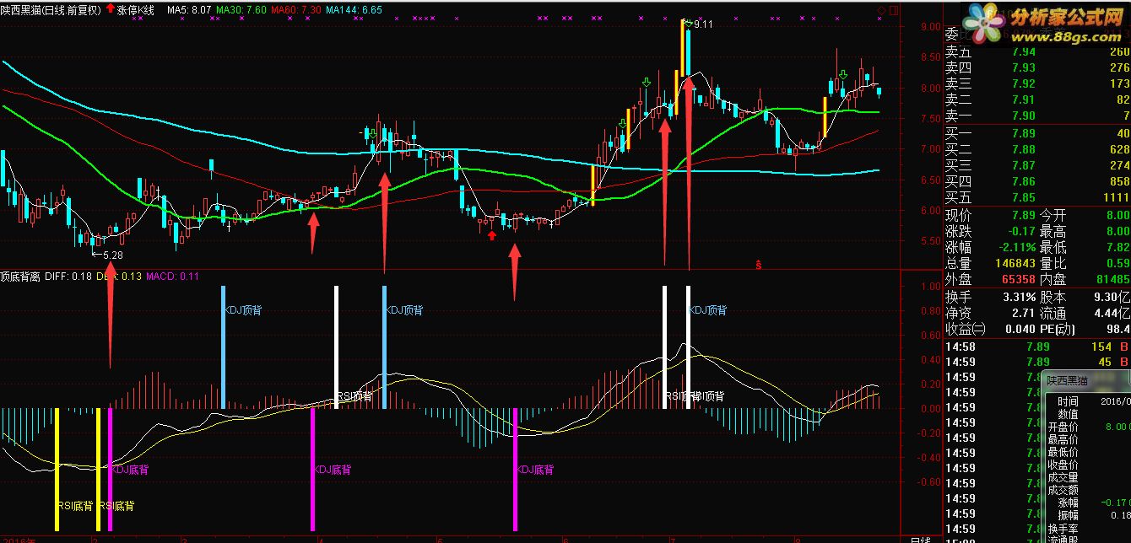The height and width of the screenshot is (543, 1131).
Task: Select the 14:59 7.89 45 B tick row
Action: click(x=1036, y=362)
